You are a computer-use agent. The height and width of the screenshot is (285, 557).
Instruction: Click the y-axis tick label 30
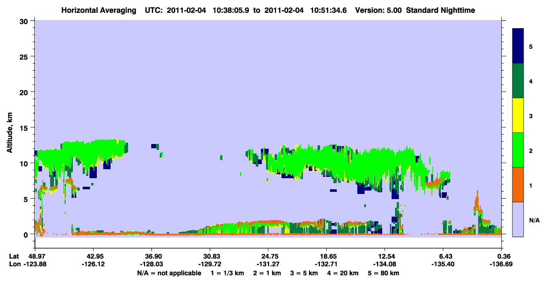pyautogui.click(x=25, y=21)
